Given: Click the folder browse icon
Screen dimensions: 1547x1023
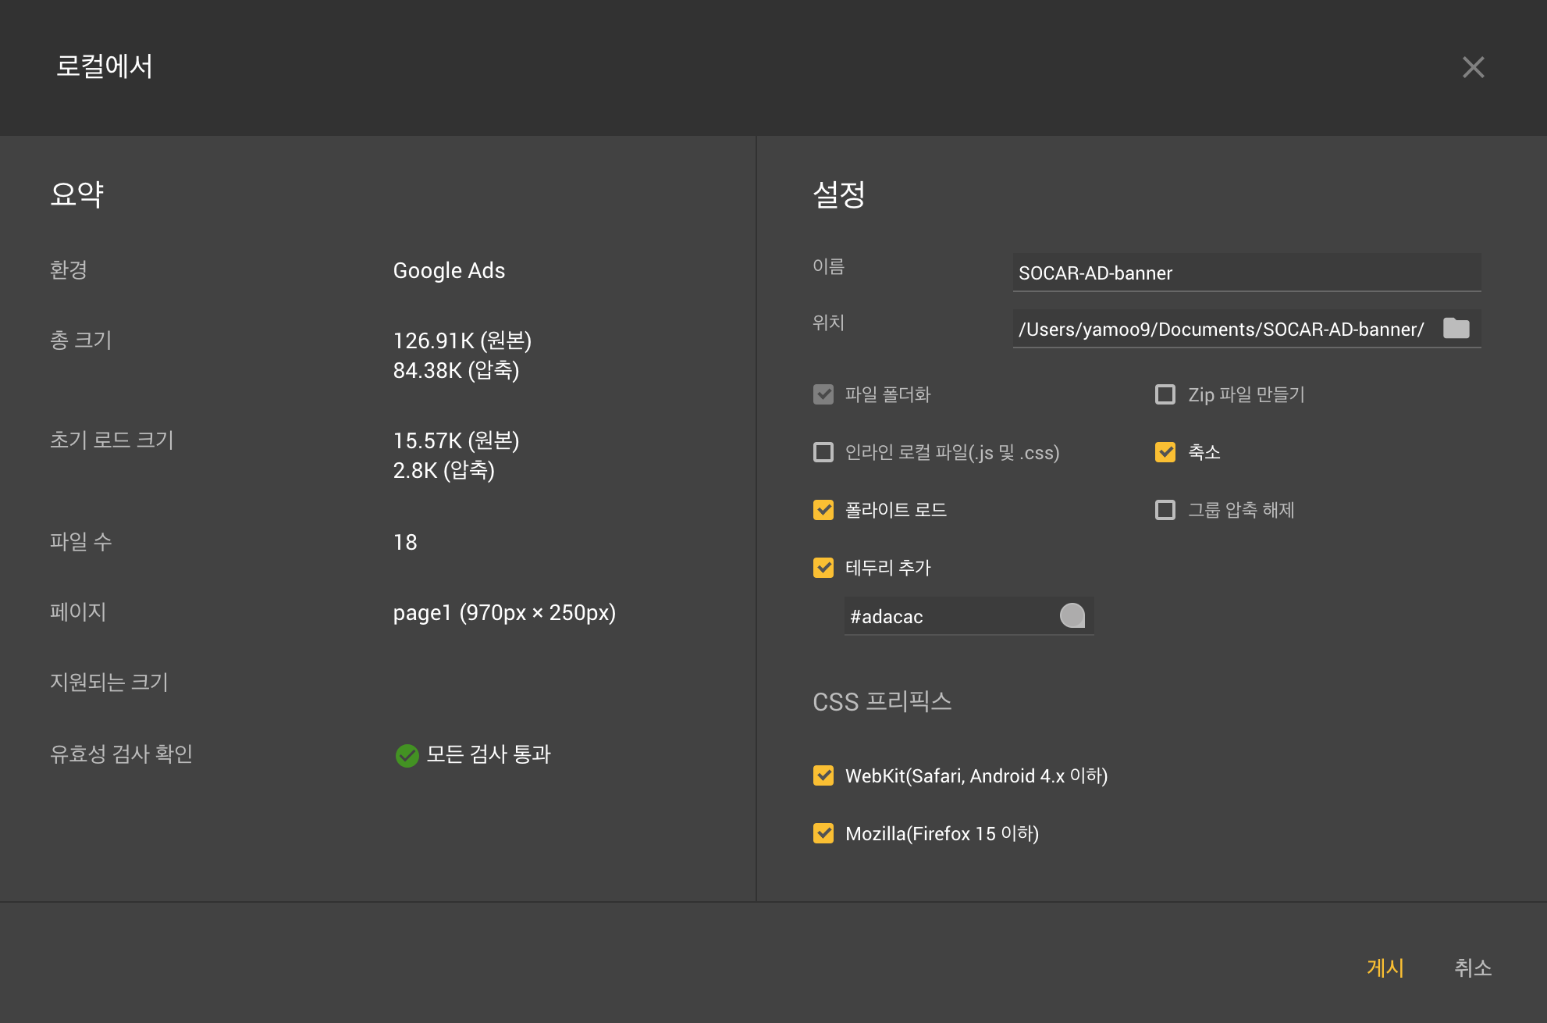Looking at the screenshot, I should 1456,328.
